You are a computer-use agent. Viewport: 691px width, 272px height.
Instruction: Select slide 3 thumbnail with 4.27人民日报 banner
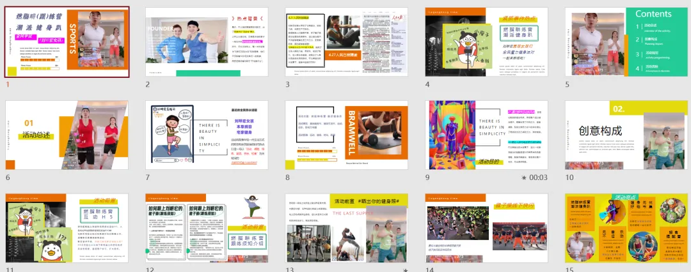[x=347, y=42]
